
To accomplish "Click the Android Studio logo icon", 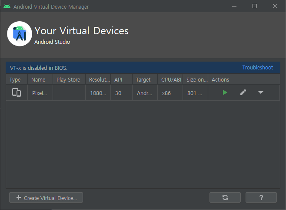I will (x=20, y=34).
